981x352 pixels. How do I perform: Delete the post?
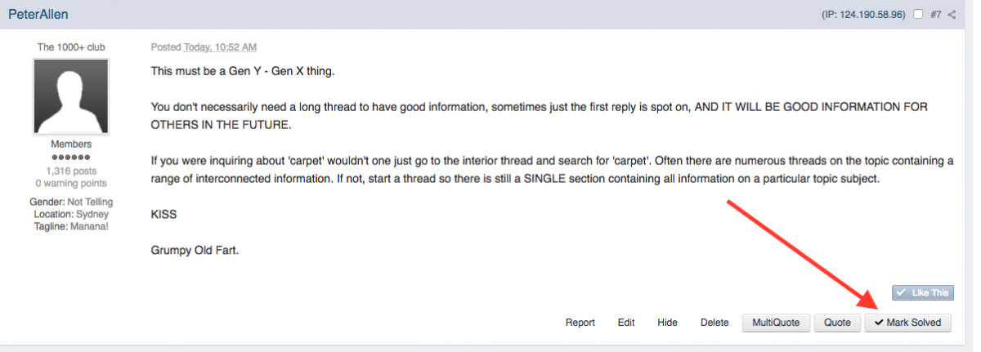coord(714,323)
